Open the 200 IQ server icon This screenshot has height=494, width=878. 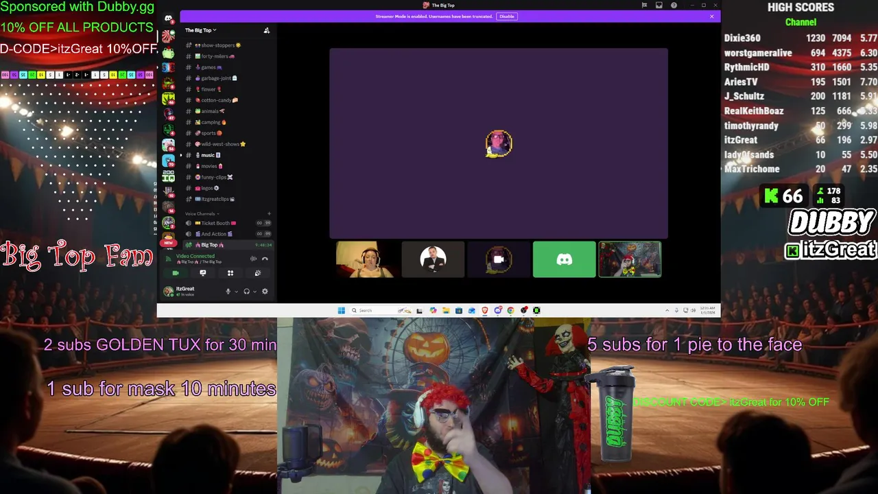168,175
